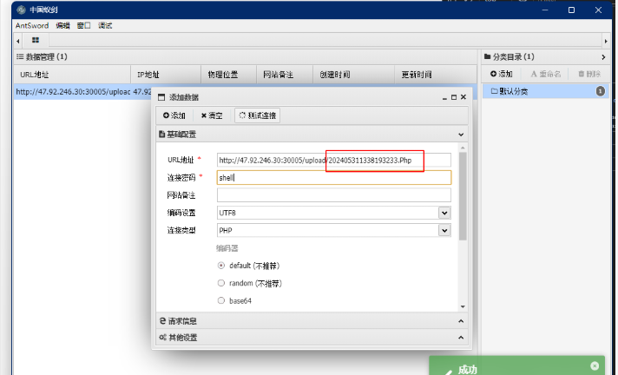Screen dimensions: 618x375
Task: Click the 添加 button in dialog toolbar
Action: tap(174, 115)
